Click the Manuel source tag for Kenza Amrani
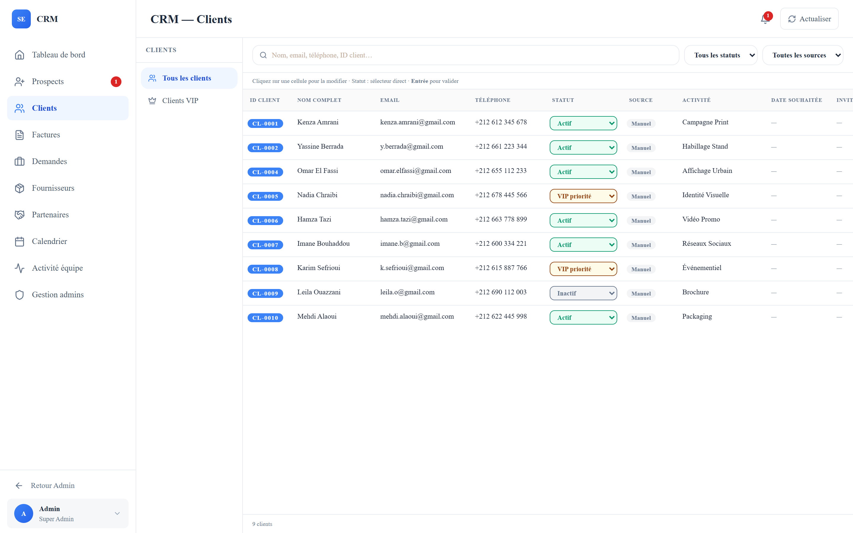Screen dimensions: 853x533 [641, 124]
